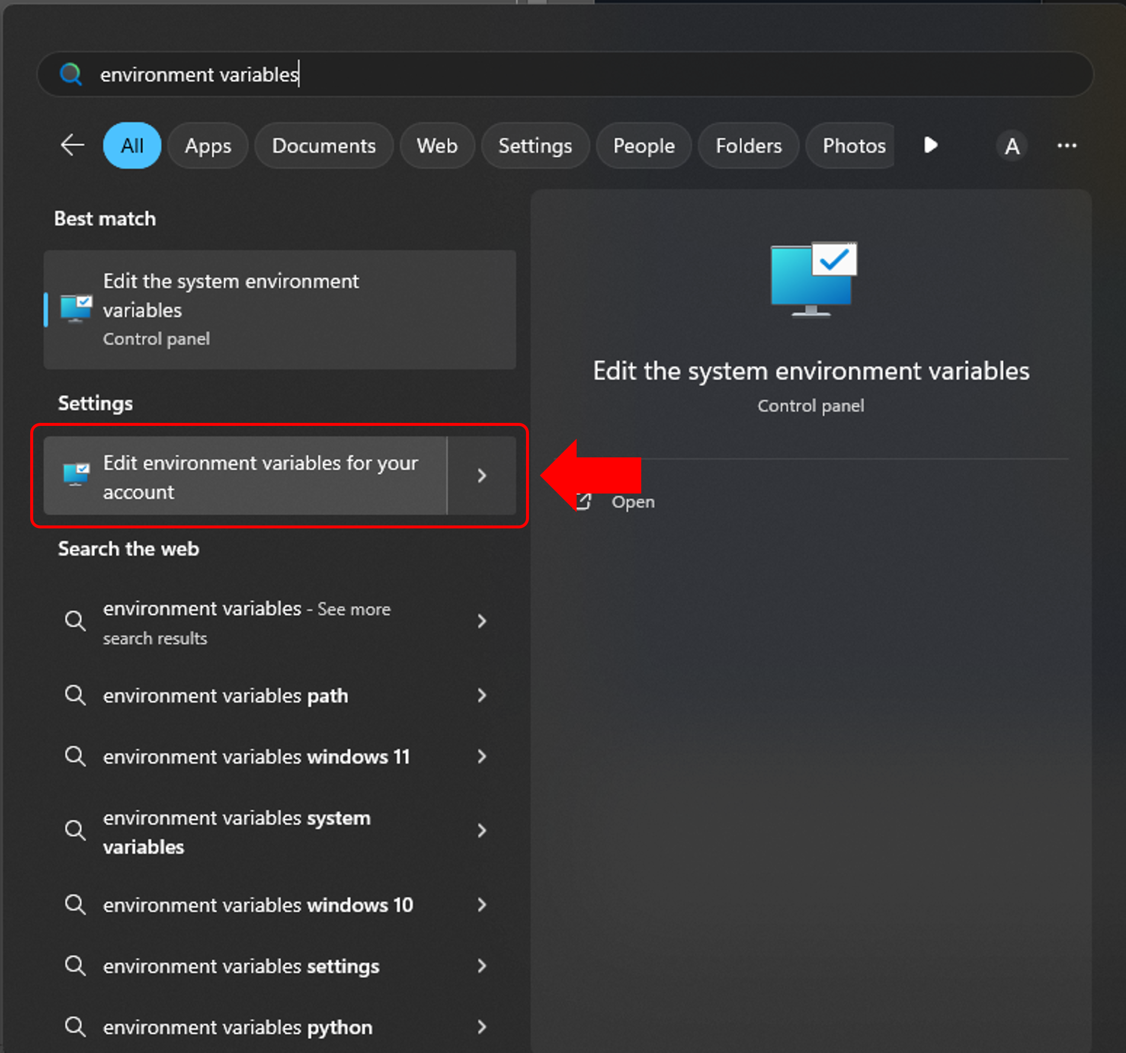1126x1053 pixels.
Task: Click the Open external-link icon
Action: coord(583,501)
